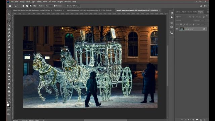Open the Adjustments panel tab

184,12
